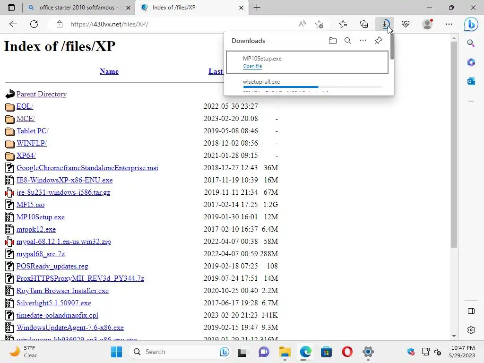Download timedate-polandmapfix.cpl
The width and height of the screenshot is (484, 363).
(57, 315)
